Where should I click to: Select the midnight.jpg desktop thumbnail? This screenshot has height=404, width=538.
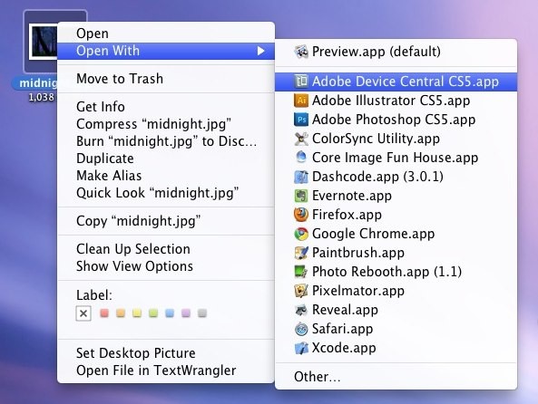tap(44, 42)
